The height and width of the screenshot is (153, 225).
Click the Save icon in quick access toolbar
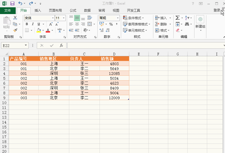[x=12, y=4]
